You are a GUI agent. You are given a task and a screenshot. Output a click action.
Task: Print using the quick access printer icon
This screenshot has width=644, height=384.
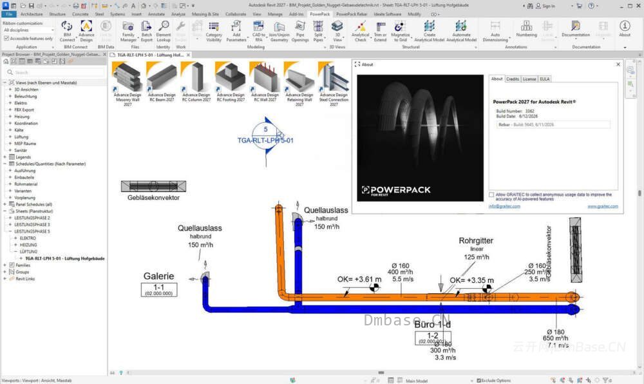(x=75, y=6)
